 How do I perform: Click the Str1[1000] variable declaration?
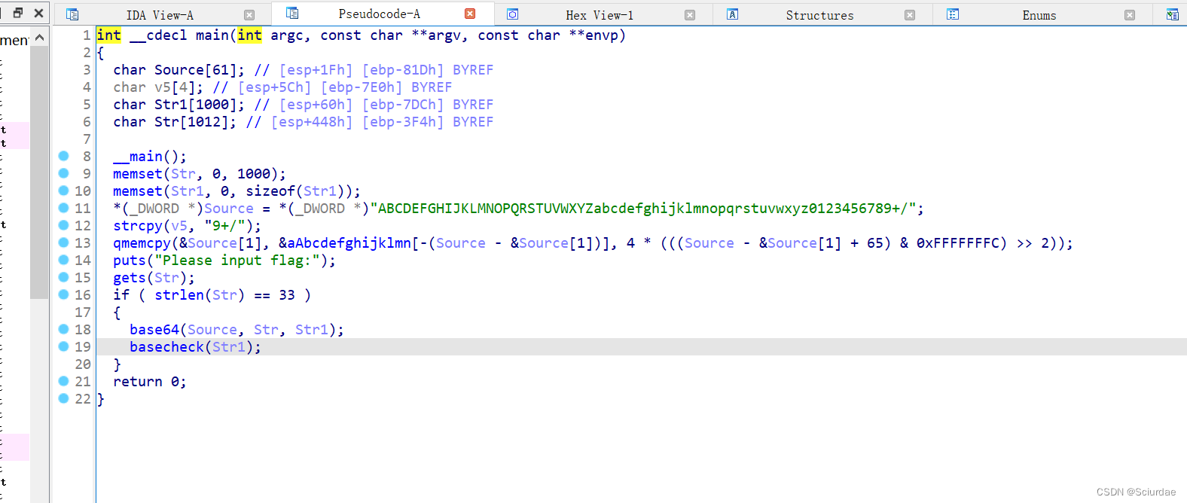(195, 105)
